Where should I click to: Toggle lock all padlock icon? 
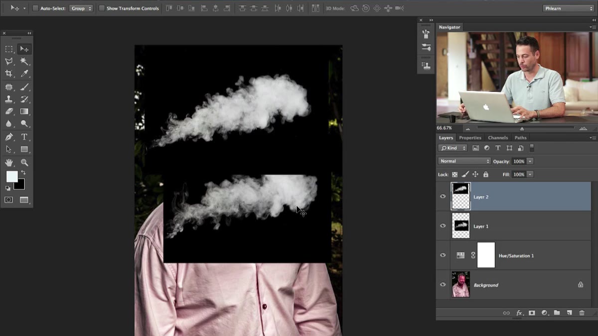(486, 174)
